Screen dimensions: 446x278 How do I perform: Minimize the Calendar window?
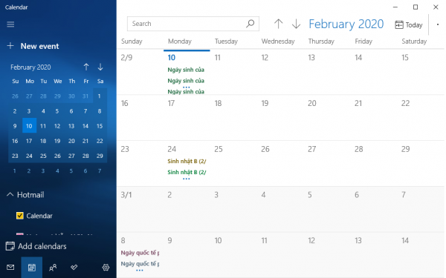coord(395,7)
